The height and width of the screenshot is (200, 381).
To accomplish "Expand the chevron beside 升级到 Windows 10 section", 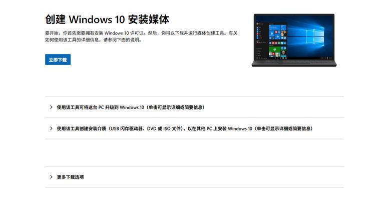I will 51,107.
